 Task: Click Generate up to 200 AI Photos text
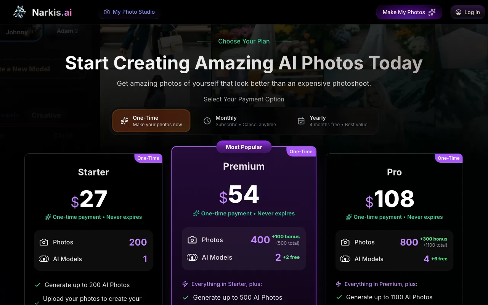pos(87,285)
